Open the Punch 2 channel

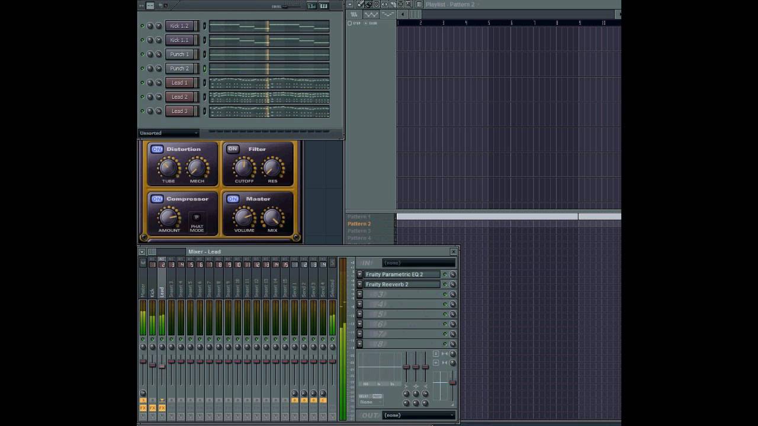(179, 69)
